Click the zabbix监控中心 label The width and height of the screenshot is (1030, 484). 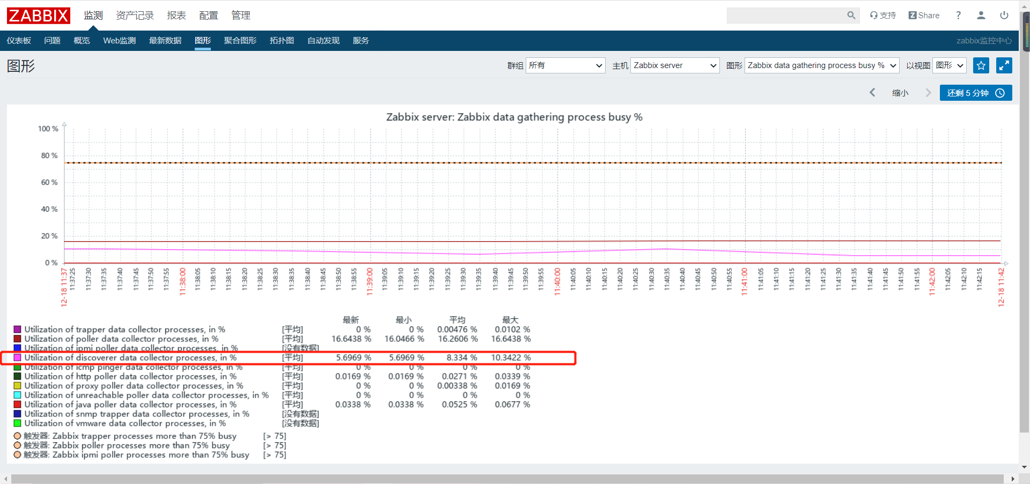tap(984, 41)
